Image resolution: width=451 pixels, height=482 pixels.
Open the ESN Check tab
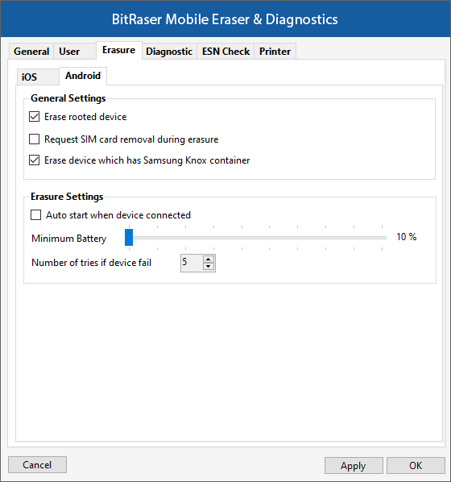click(x=225, y=52)
